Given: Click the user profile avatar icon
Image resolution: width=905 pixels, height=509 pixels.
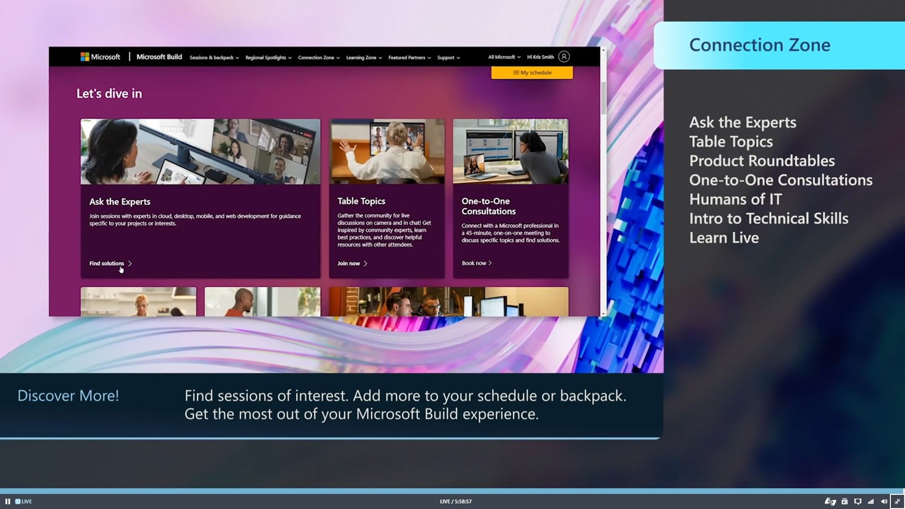Looking at the screenshot, I should coord(564,57).
